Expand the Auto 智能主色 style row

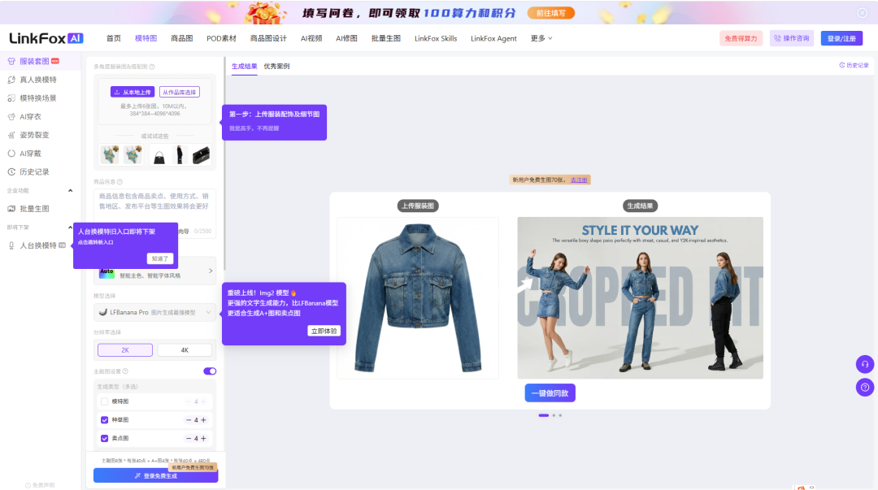coord(155,272)
